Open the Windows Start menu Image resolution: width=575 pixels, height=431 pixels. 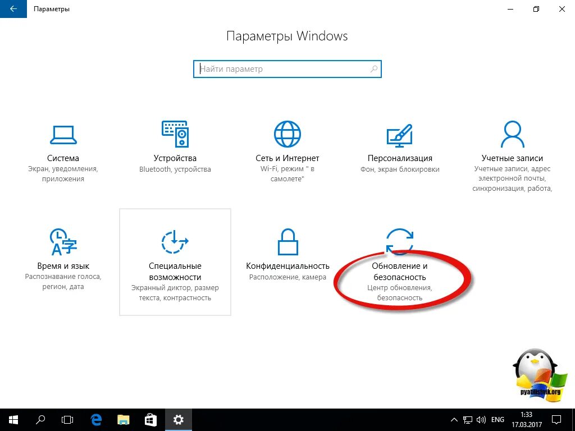pos(13,420)
